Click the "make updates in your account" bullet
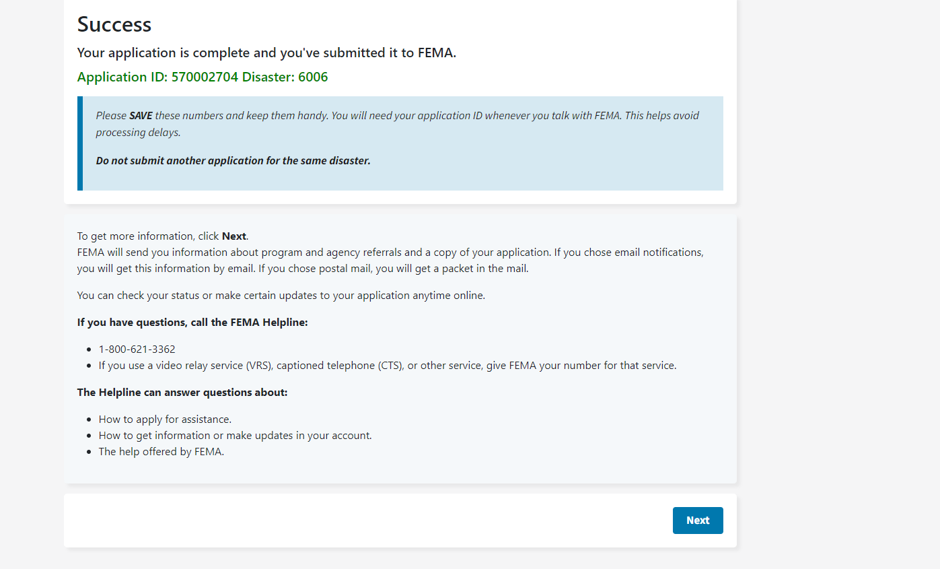Viewport: 940px width, 569px height. click(x=235, y=436)
